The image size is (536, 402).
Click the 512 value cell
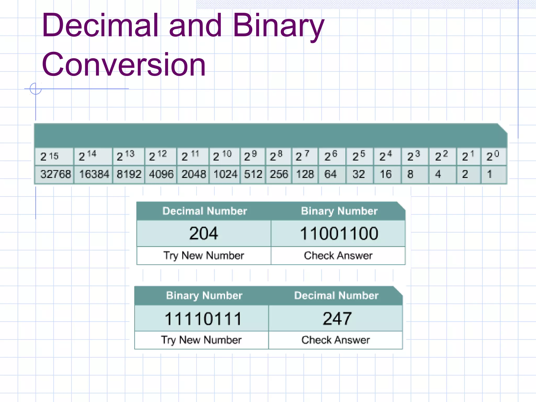253,174
